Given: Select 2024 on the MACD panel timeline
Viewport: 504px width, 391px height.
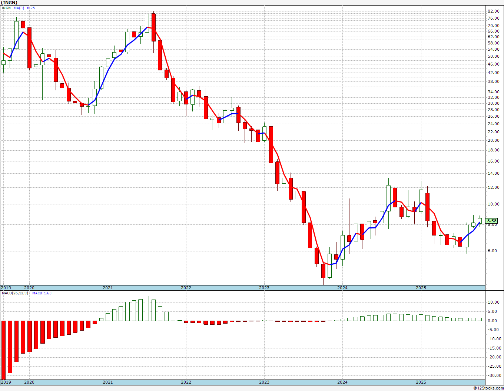Looking at the screenshot, I should click(x=342, y=382).
